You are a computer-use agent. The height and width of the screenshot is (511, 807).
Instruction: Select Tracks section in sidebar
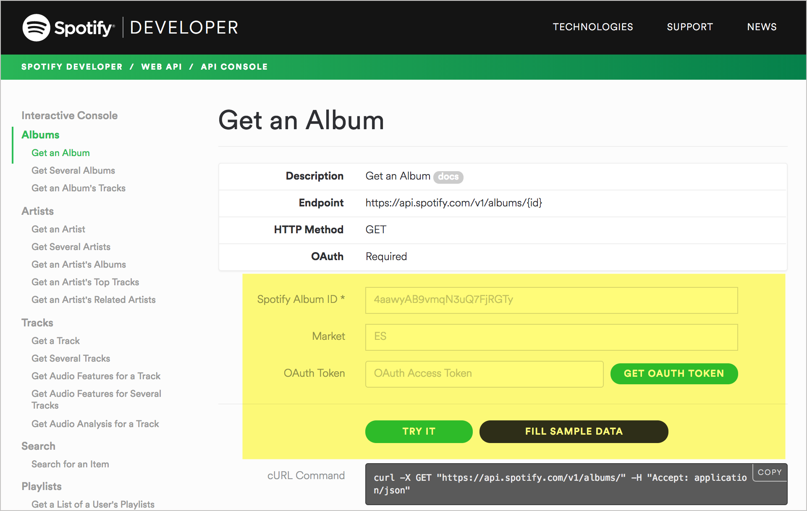click(37, 323)
